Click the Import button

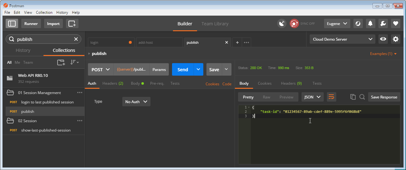(x=53, y=23)
